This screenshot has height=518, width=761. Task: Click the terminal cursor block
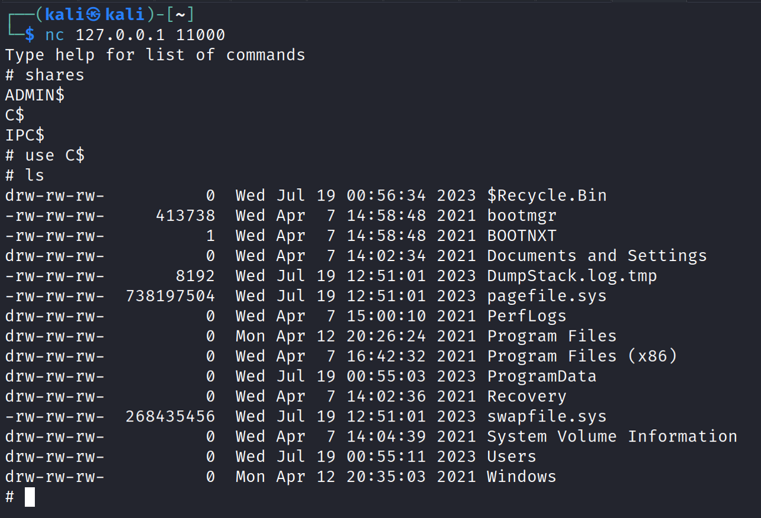click(30, 497)
